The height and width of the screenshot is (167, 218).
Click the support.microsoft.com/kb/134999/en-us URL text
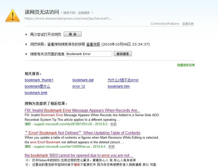coord(62,147)
